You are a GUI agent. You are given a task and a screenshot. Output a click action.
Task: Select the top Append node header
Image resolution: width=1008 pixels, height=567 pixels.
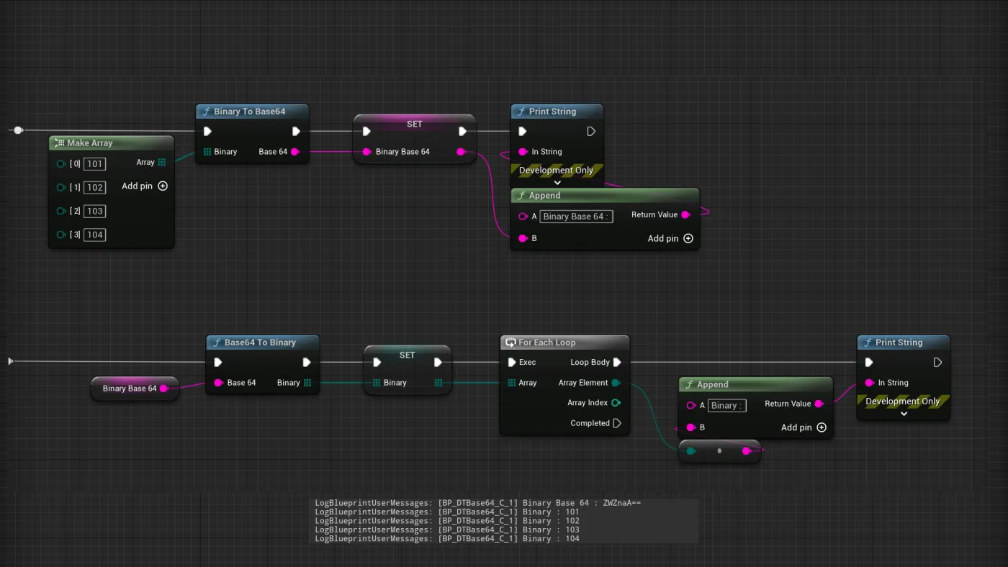tap(605, 196)
